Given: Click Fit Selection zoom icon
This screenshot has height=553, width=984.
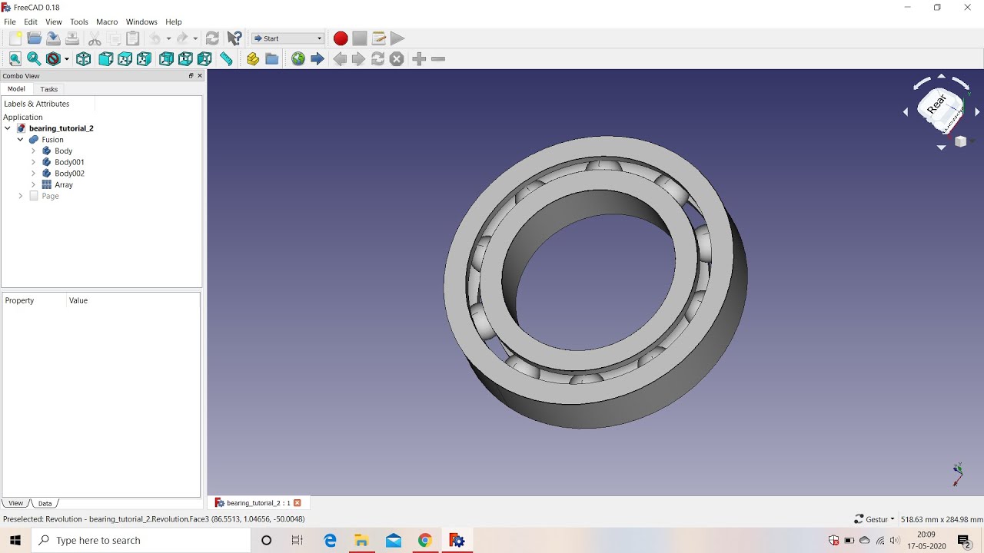Looking at the screenshot, I should click(34, 59).
